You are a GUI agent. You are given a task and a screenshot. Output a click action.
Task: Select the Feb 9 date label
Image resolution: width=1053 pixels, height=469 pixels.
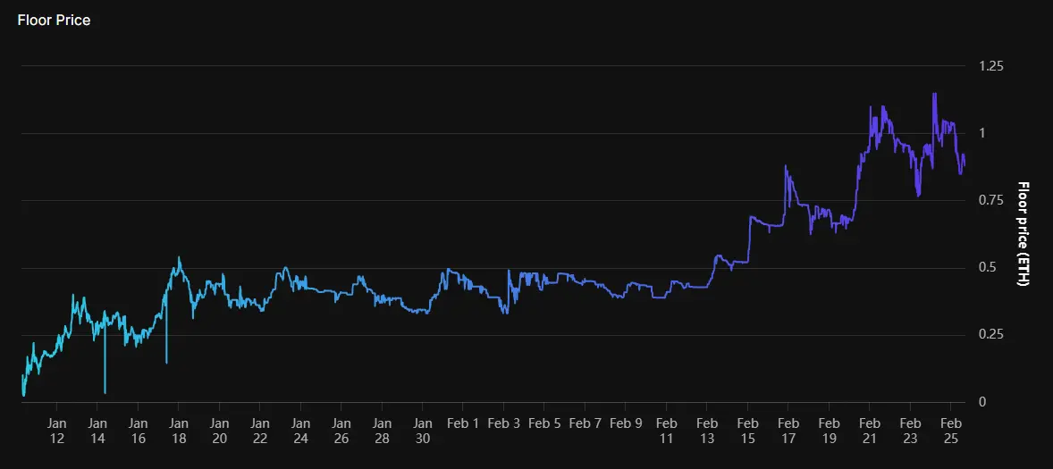coord(626,423)
